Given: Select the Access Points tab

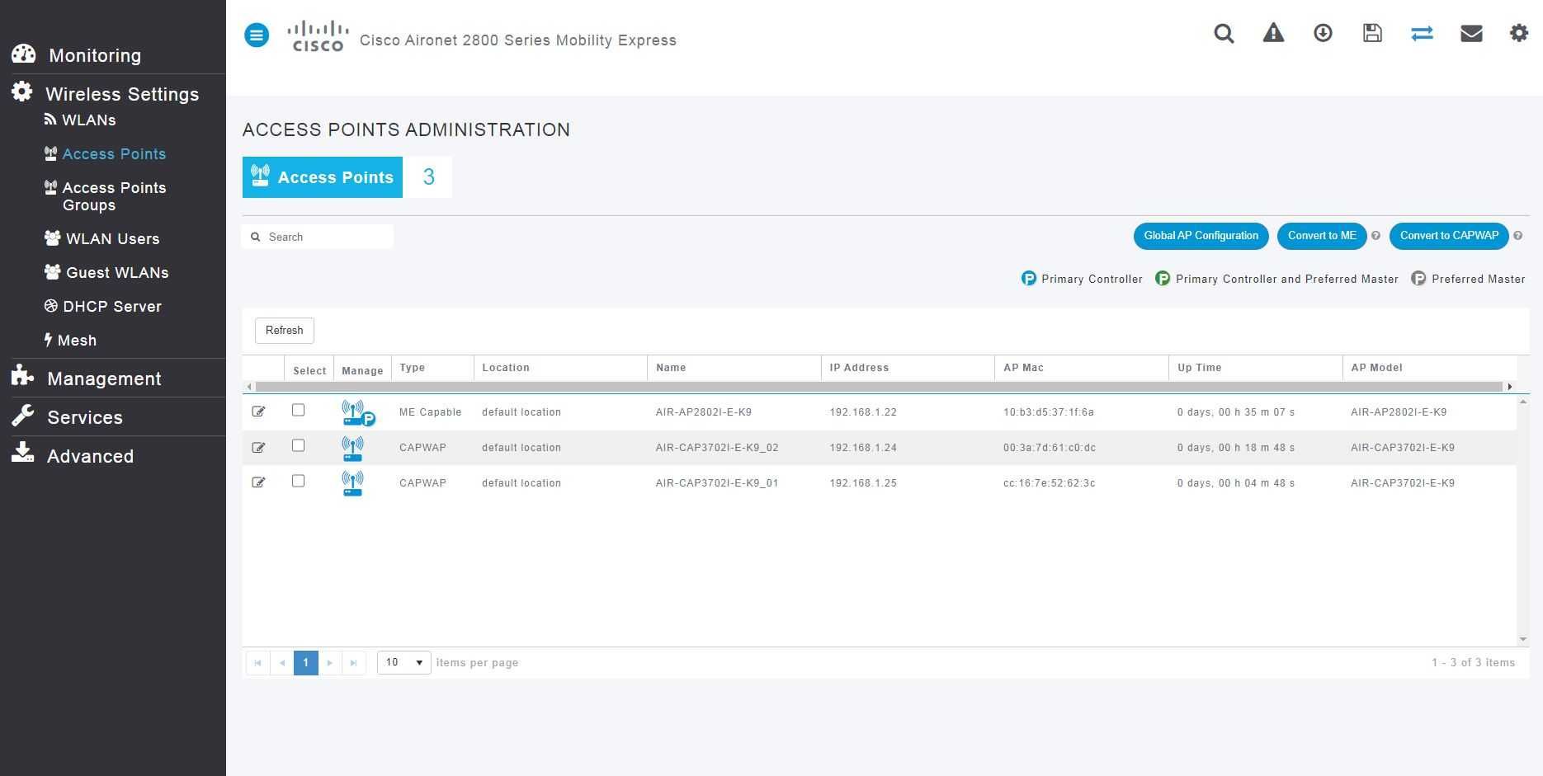Looking at the screenshot, I should coord(323,177).
